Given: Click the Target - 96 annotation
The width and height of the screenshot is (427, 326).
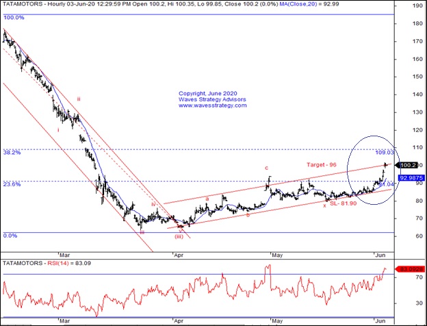Looking at the screenshot, I should click(322, 164).
